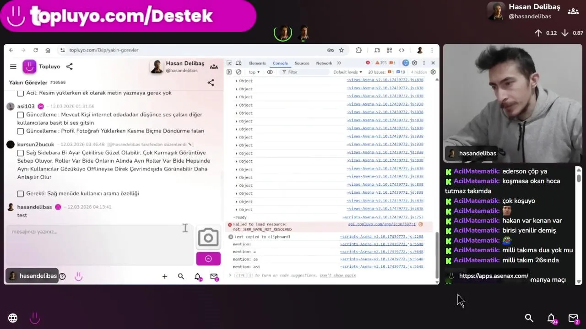Image resolution: width=586 pixels, height=329 pixels.
Task: Switch to the Sources tab
Action: pyautogui.click(x=302, y=63)
